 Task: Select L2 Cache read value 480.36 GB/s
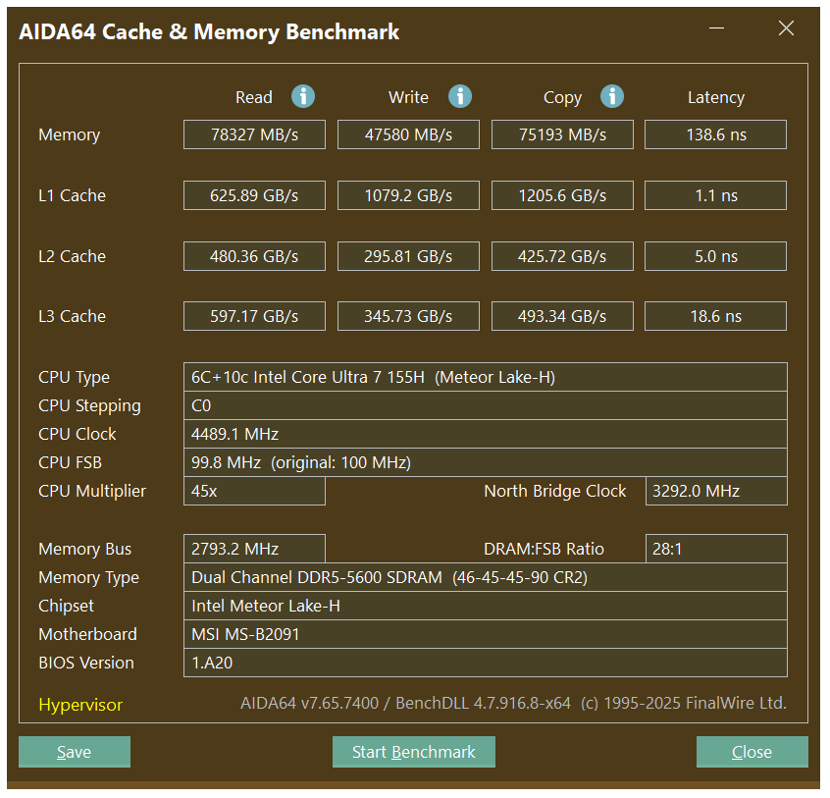(255, 256)
